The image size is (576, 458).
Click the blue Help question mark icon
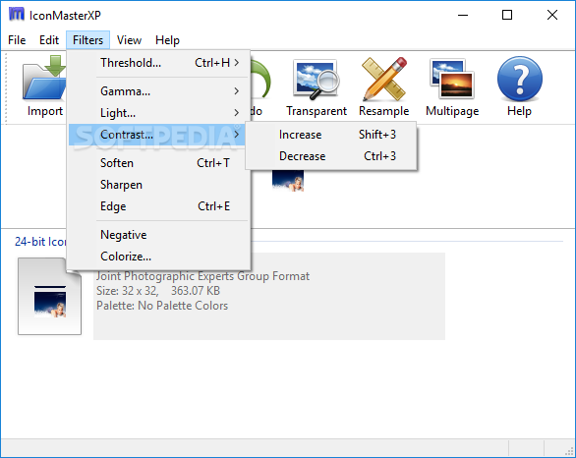pos(519,79)
